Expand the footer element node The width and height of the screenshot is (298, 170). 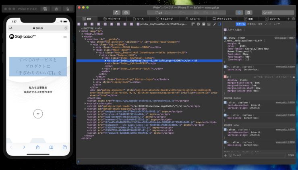(x=94, y=79)
